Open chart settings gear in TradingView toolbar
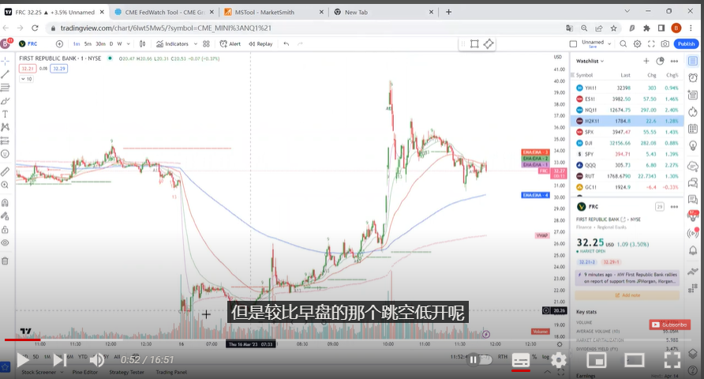Screen dimensions: 704x379 click(x=637, y=43)
